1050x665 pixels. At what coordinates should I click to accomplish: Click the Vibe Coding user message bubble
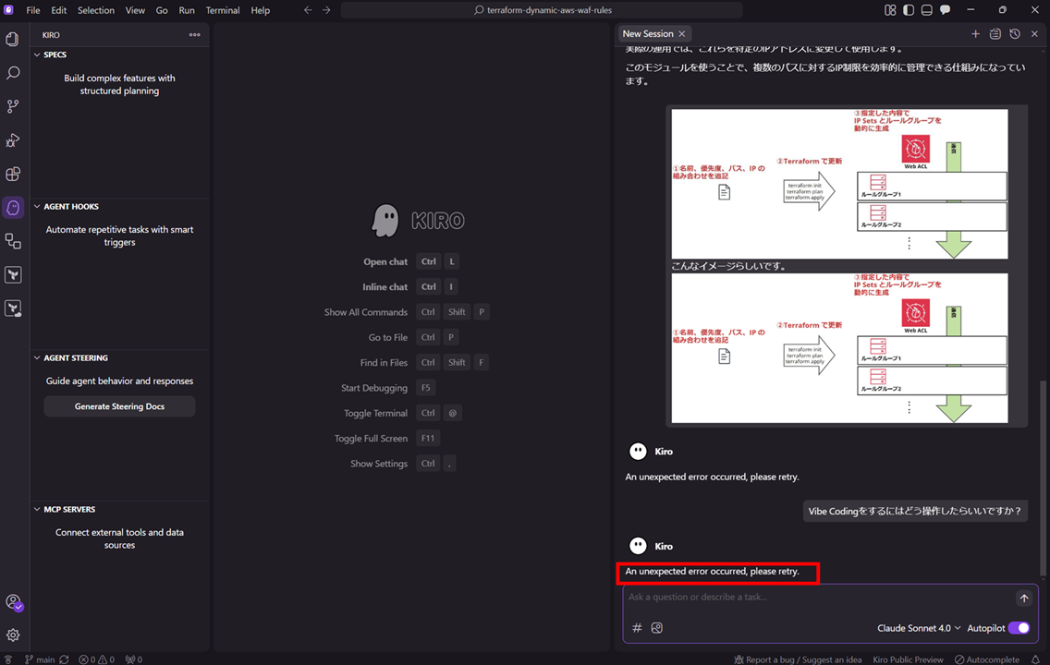[x=915, y=511]
